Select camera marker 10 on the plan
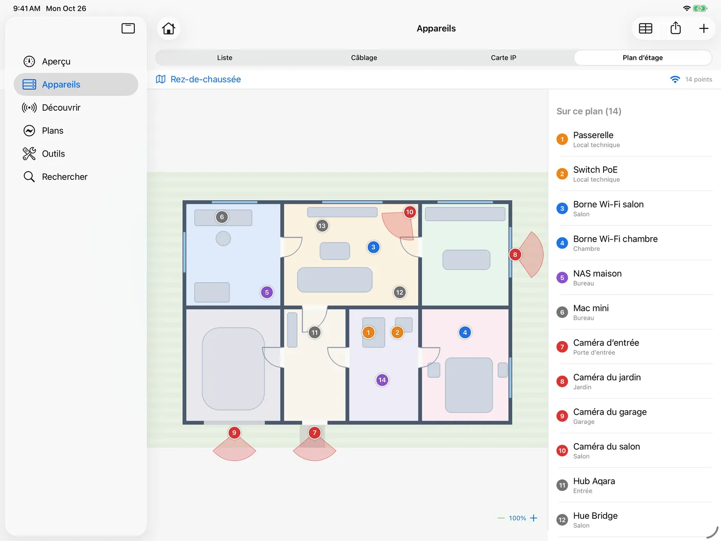Screen dimensions: 721x541 (x=409, y=212)
